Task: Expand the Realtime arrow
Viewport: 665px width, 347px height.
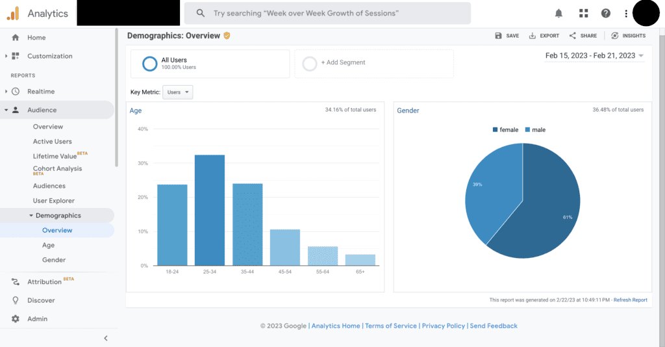Action: (x=6, y=91)
